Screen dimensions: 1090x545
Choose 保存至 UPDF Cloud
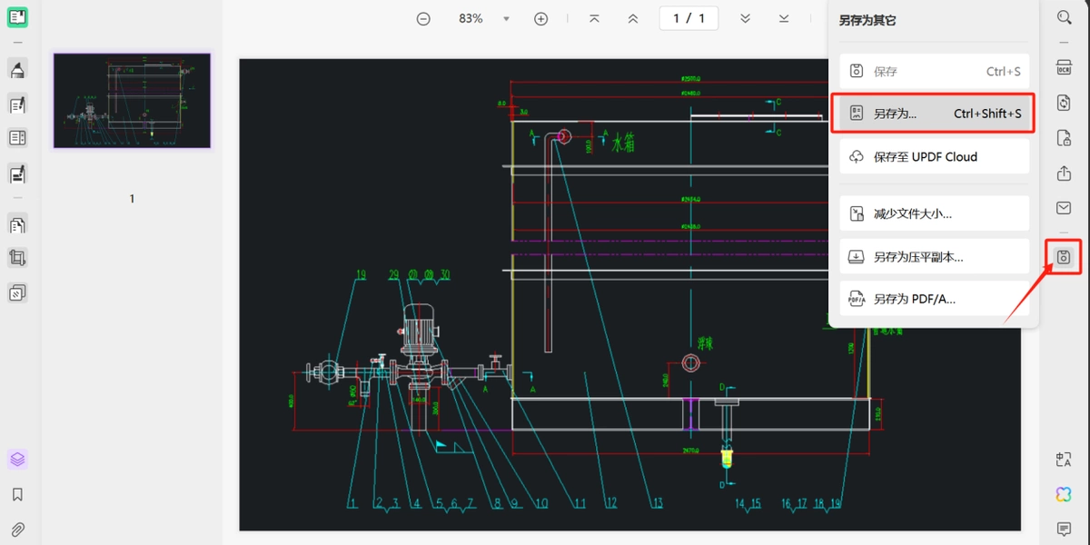(934, 156)
